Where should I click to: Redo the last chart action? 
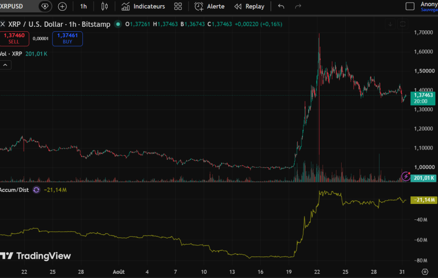click(x=298, y=6)
